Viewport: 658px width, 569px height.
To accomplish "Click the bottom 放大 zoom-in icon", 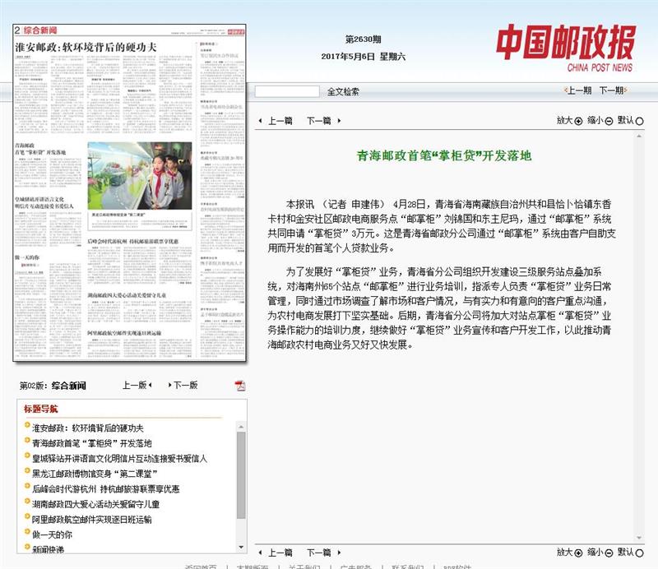I will tap(578, 553).
